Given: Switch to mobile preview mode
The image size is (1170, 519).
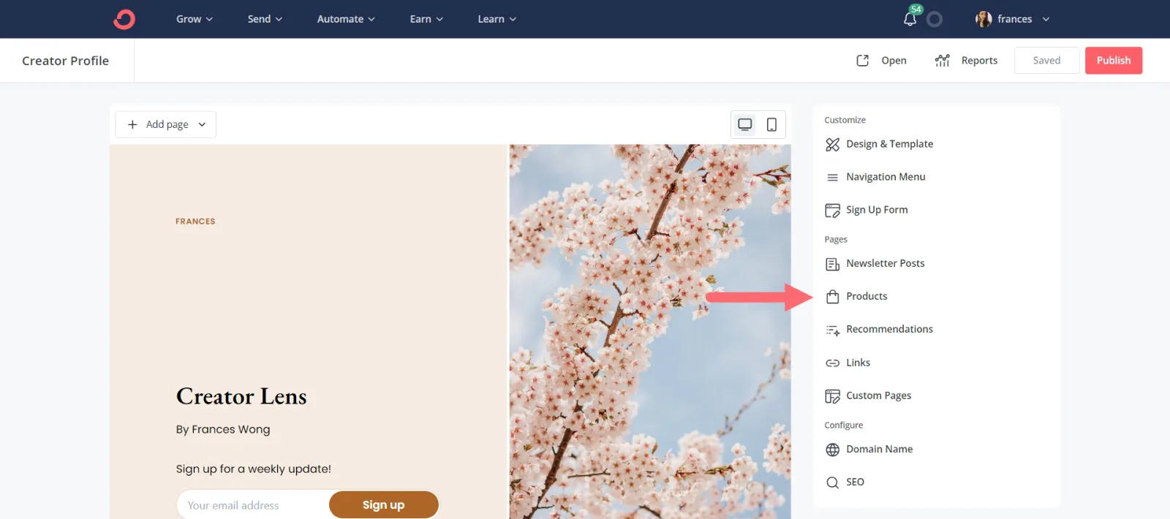Looking at the screenshot, I should click(x=771, y=124).
